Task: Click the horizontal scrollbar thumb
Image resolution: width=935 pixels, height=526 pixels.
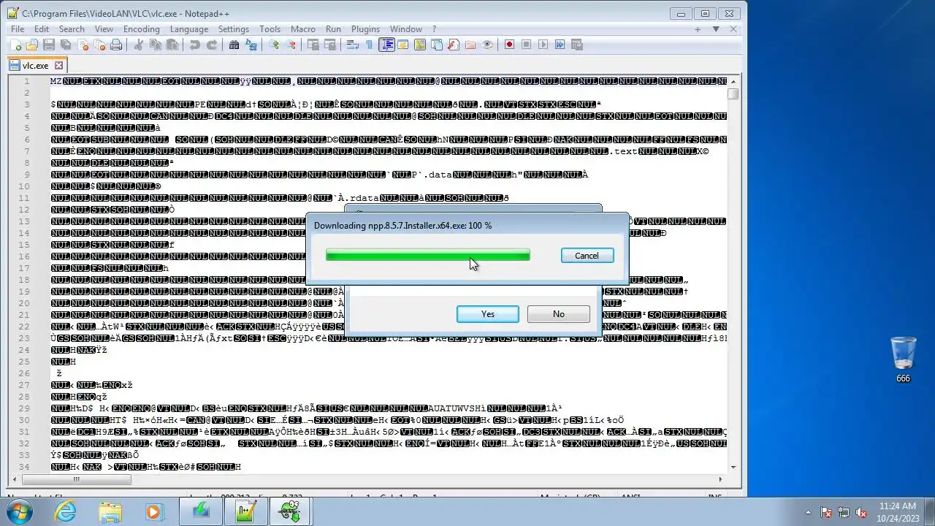Action: pyautogui.click(x=76, y=479)
